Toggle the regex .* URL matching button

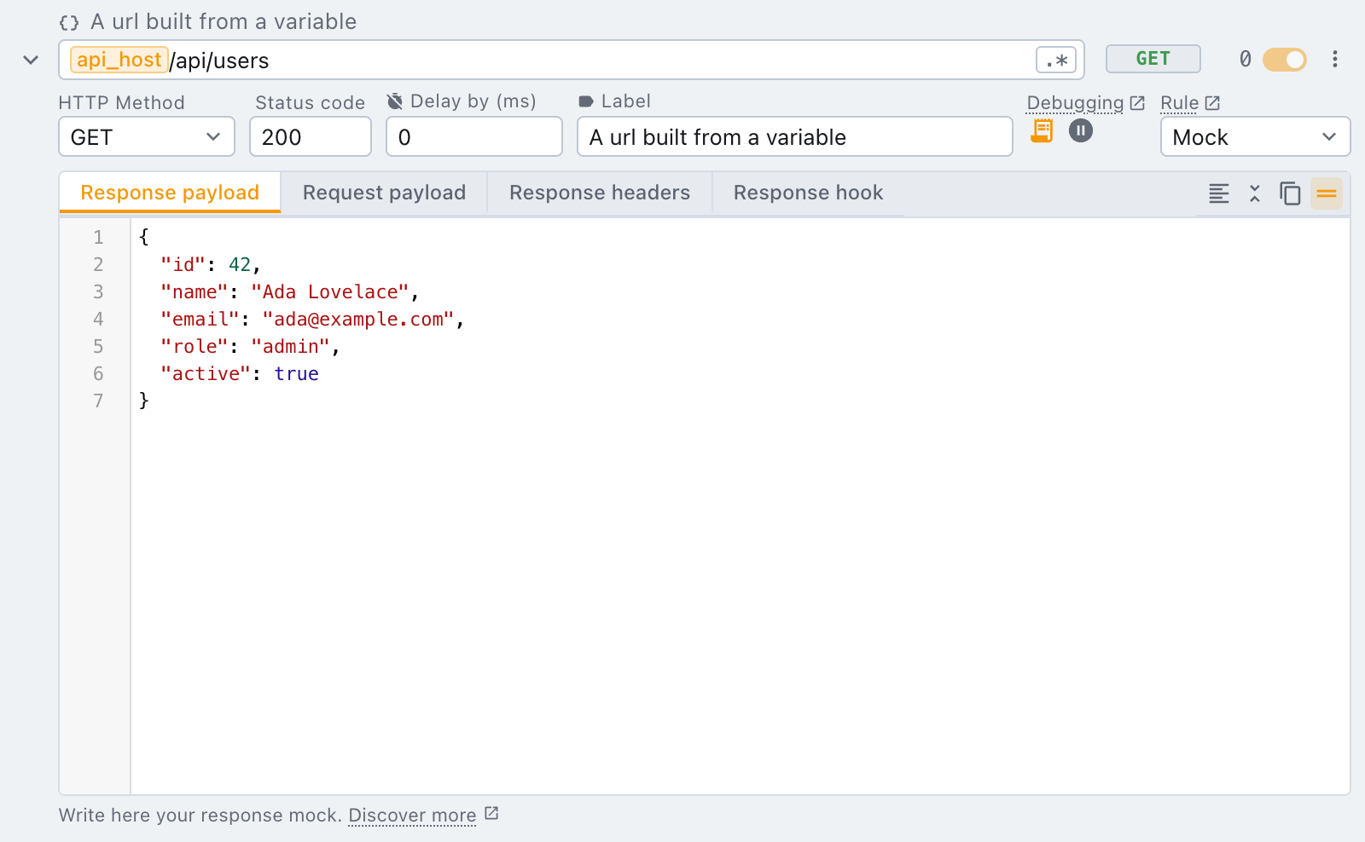(x=1056, y=61)
